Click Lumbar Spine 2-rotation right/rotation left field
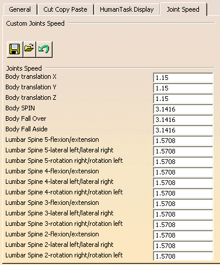The image size is (220, 265). pos(183,256)
